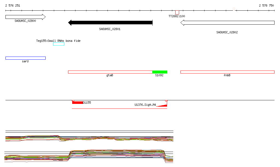Click the fnbB label text
Image resolution: width=280 pixels, height=167 pixels.
227,75
